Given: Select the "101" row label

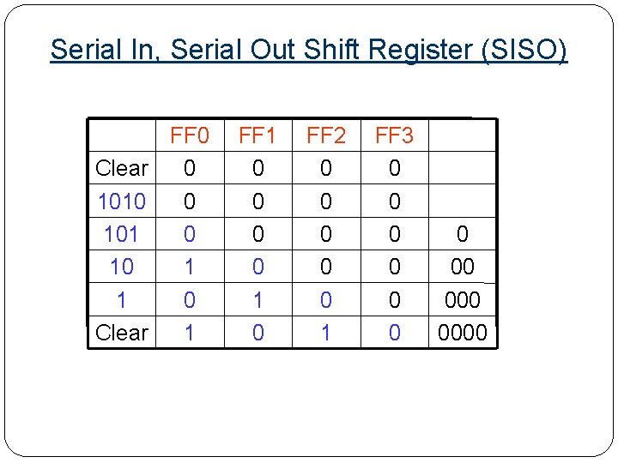Looking at the screenshot, I should [122, 234].
